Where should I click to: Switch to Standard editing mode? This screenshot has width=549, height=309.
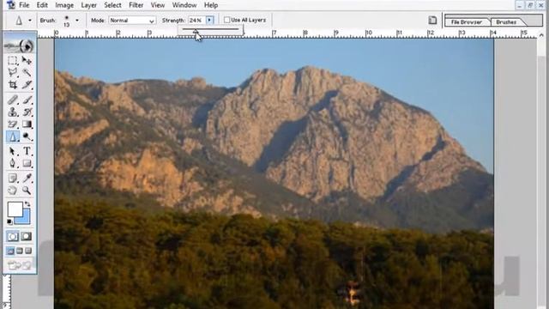13,237
